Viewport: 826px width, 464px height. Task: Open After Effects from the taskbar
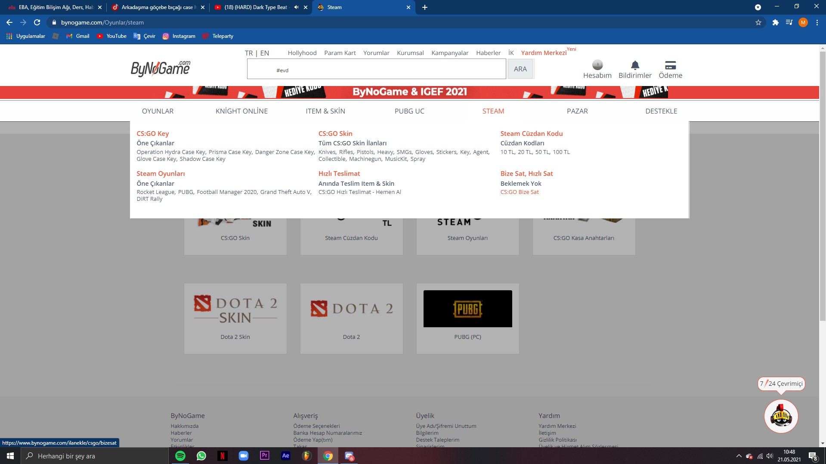[x=286, y=456]
